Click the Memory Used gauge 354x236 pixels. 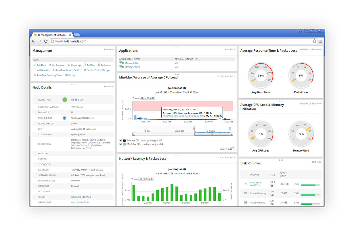pos(301,134)
